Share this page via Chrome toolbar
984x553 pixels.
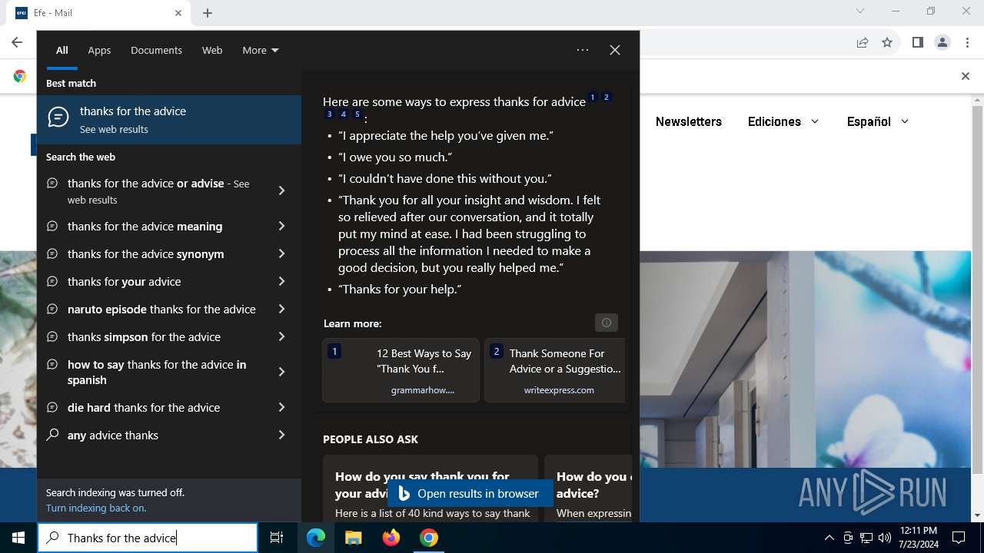tap(863, 42)
